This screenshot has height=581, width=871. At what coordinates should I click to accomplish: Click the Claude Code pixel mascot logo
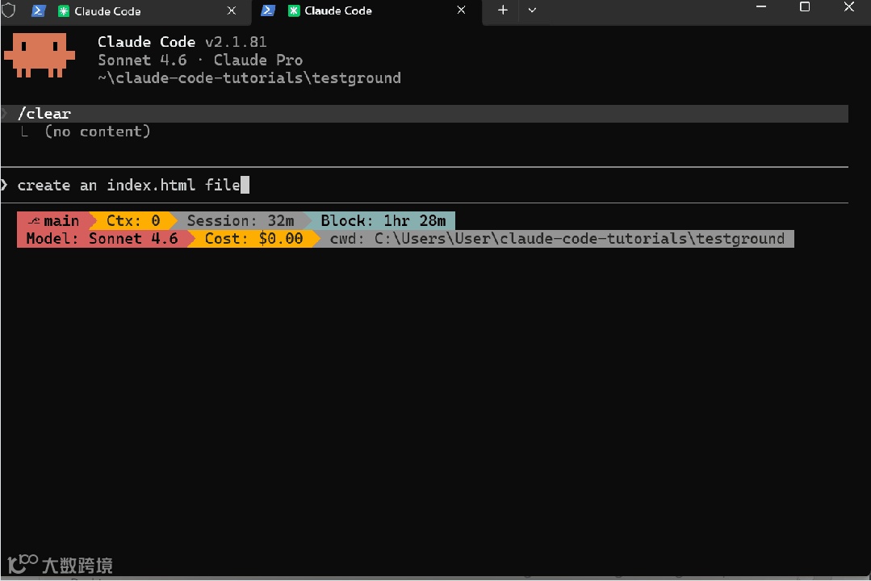[x=40, y=55]
